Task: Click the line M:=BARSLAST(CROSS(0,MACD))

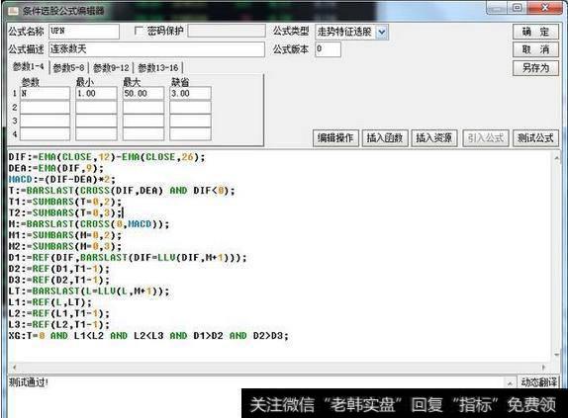Action: [89, 224]
